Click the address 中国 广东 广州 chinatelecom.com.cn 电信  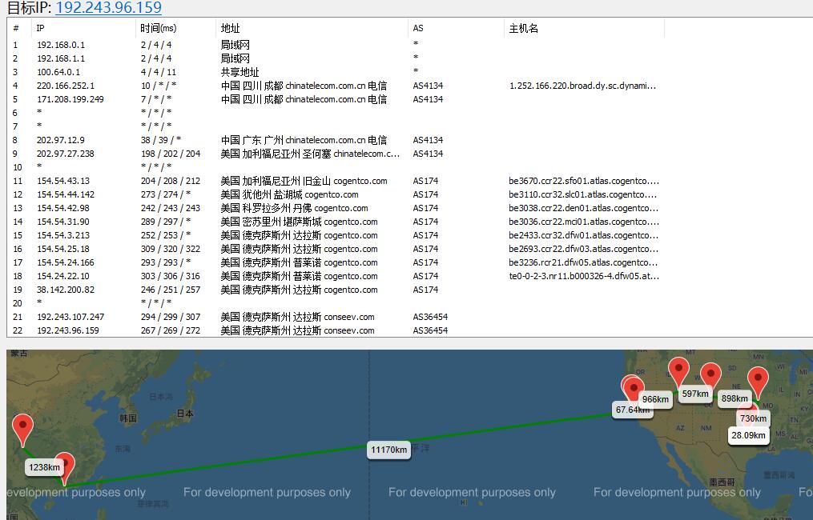[304, 140]
